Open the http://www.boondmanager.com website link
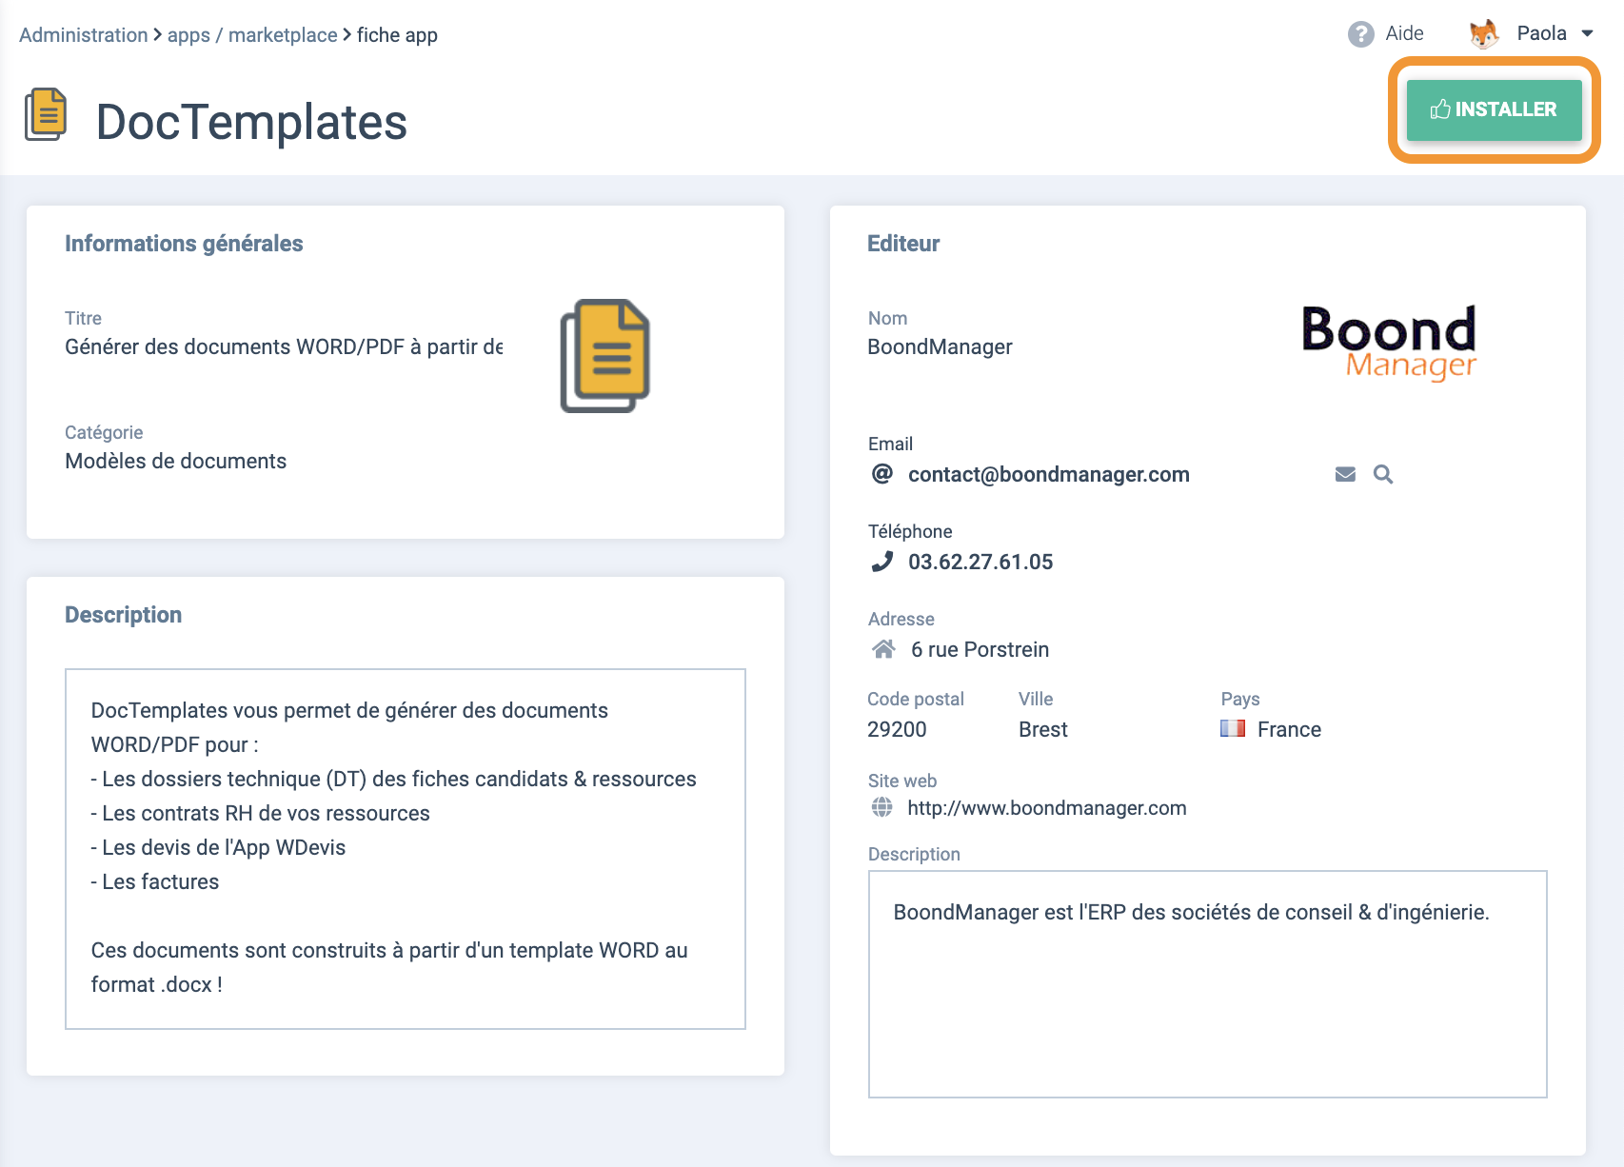 coord(1046,808)
